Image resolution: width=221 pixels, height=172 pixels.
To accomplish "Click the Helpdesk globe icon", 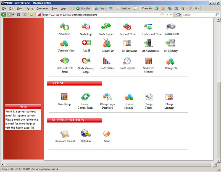I will click(x=86, y=133).
